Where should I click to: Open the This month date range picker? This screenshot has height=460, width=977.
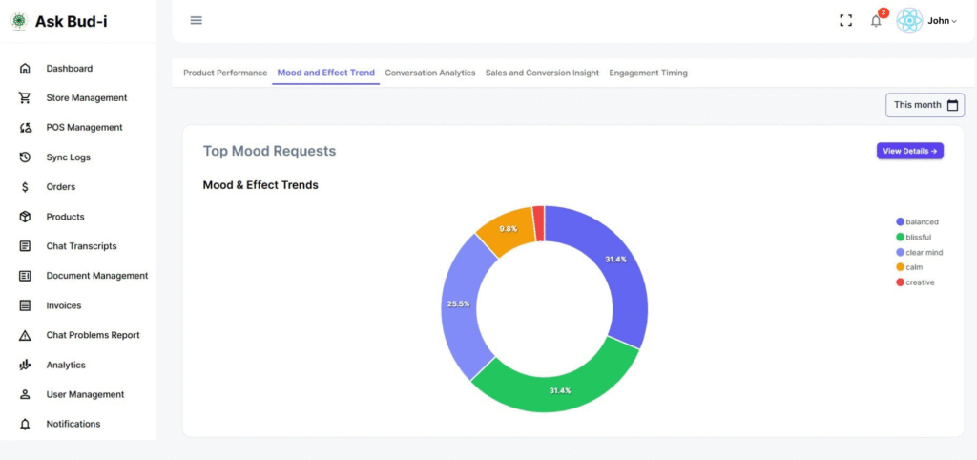point(925,105)
